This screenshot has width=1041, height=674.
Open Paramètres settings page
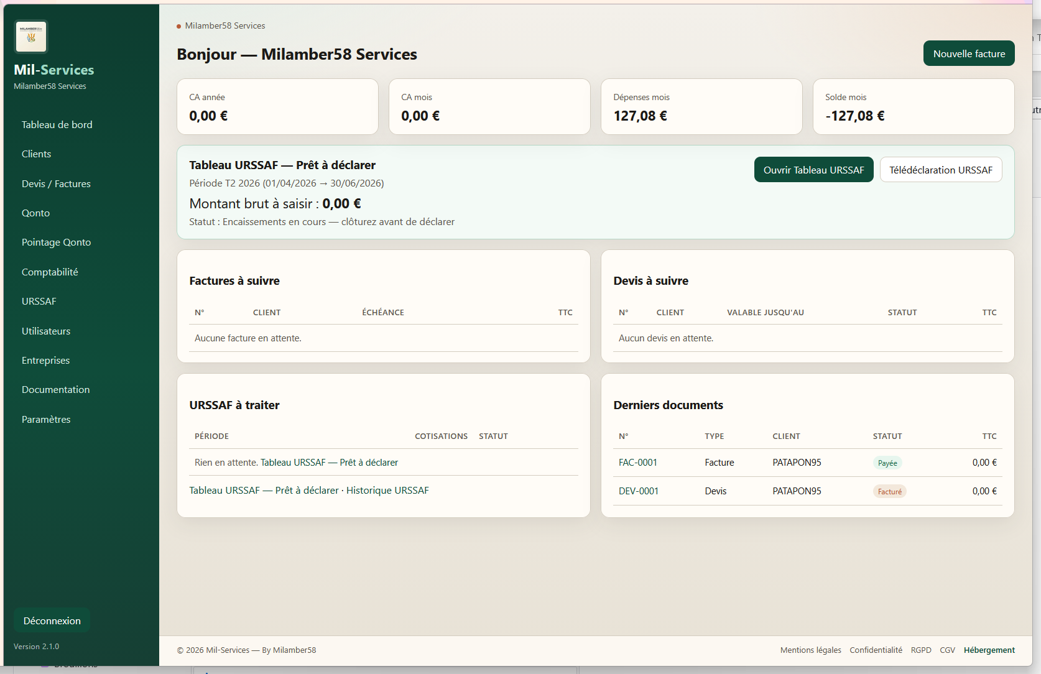46,420
